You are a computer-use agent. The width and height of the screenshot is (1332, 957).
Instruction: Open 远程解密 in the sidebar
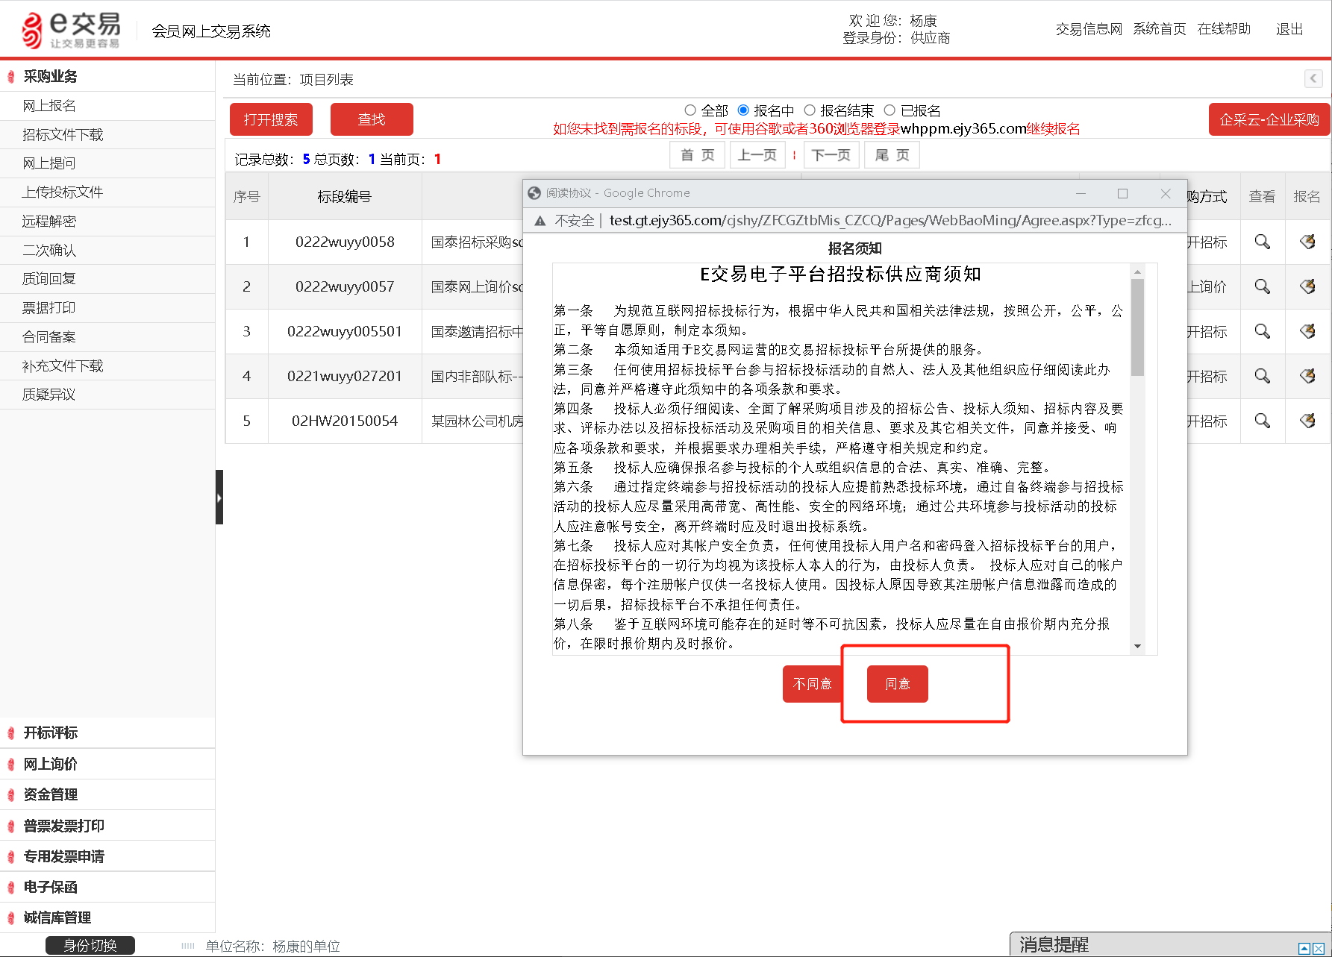pyautogui.click(x=107, y=222)
